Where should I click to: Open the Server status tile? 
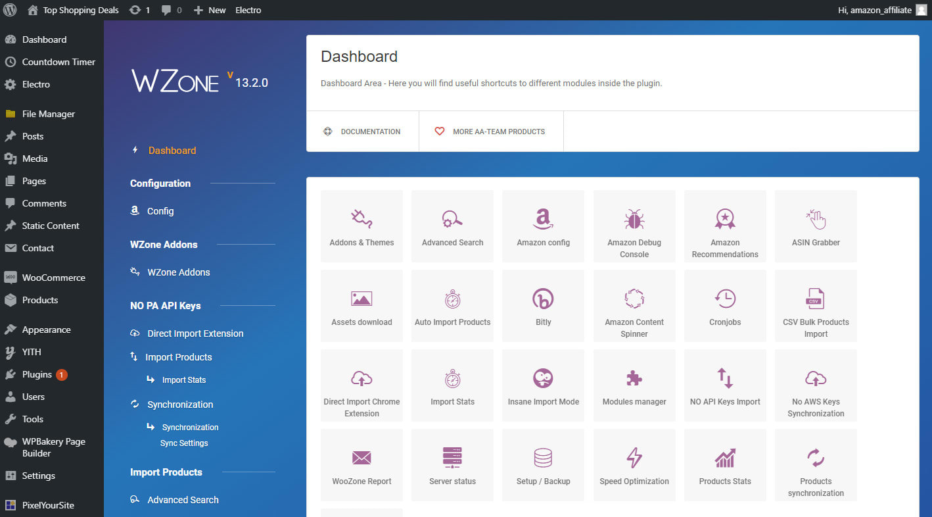(452, 465)
